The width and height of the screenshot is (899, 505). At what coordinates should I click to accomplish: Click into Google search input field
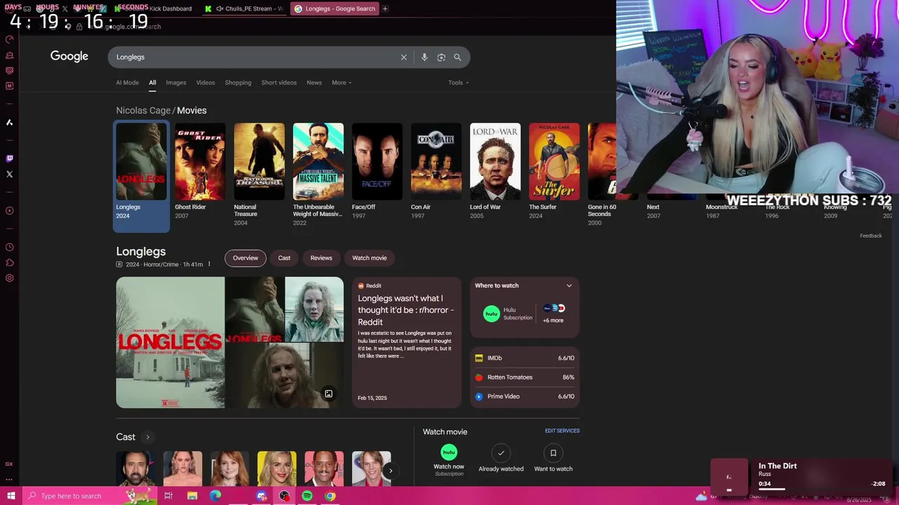click(x=253, y=58)
